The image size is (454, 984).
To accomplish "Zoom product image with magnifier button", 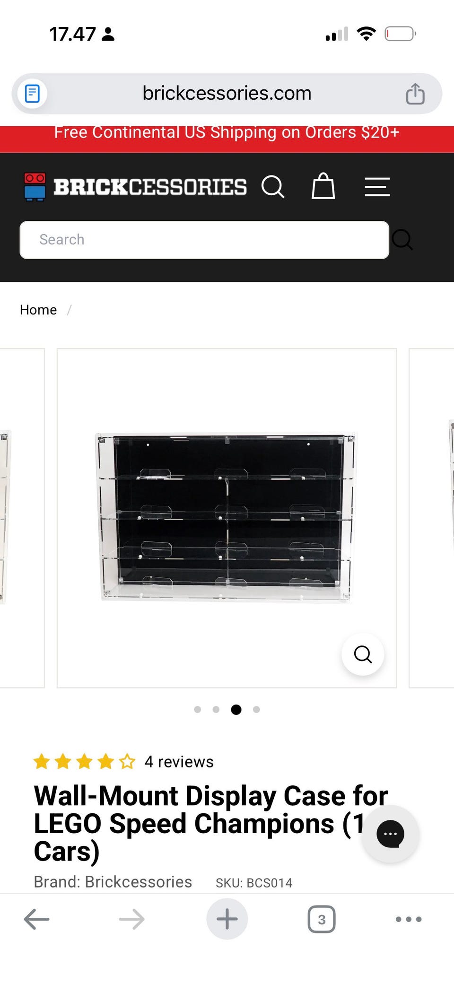I will coord(363,654).
